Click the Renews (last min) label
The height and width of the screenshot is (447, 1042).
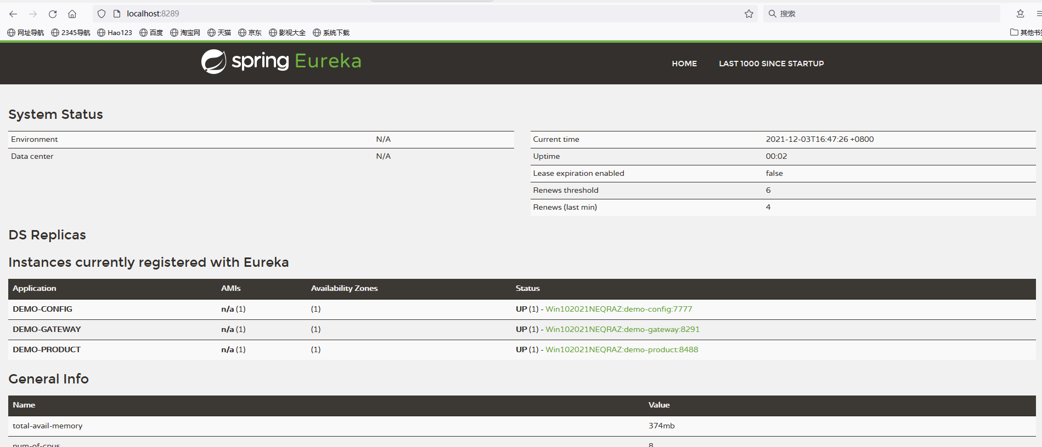[x=565, y=207]
